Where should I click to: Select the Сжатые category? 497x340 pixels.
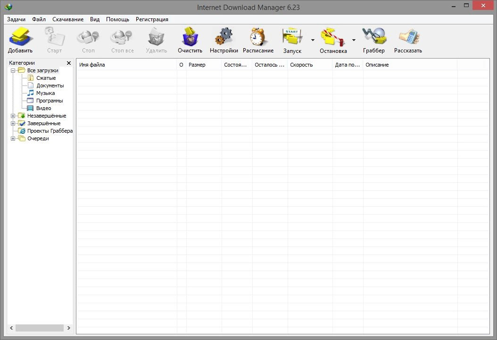pyautogui.click(x=46, y=78)
